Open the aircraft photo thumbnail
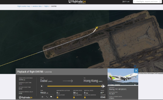Viewport: 163px width, 100px height. [123, 77]
